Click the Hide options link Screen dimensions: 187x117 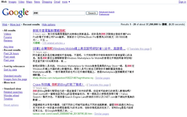point(49,25)
